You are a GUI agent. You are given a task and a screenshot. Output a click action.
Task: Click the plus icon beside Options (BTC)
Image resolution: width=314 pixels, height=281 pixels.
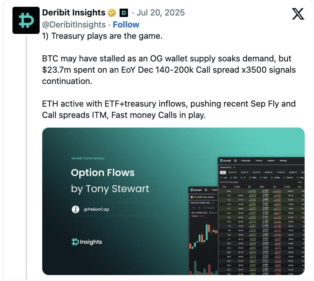pyautogui.click(x=234, y=168)
